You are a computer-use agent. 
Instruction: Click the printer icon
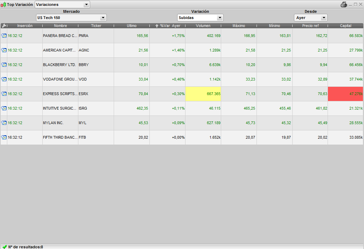coord(344,4)
